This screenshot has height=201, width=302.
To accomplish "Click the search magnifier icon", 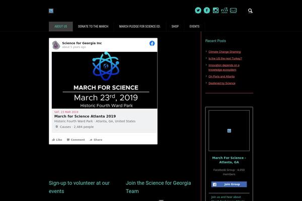I will (250, 11).
